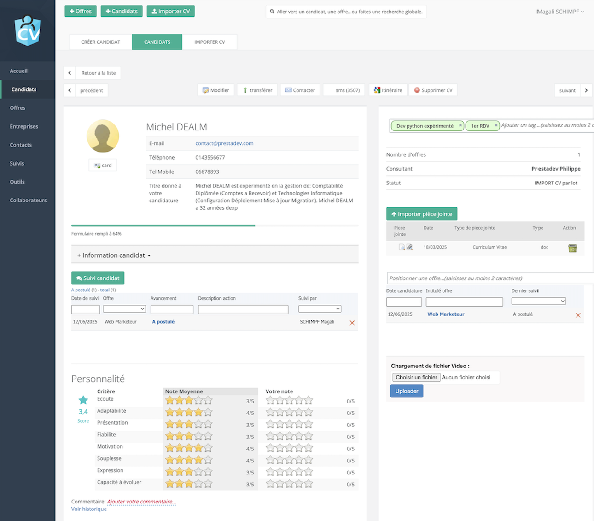Expand the Information candidat section
Screen dimensions: 594x521
114,255
